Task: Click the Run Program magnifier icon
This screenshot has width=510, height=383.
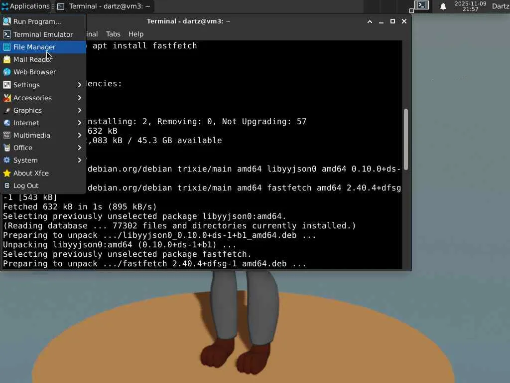Action: tap(7, 21)
